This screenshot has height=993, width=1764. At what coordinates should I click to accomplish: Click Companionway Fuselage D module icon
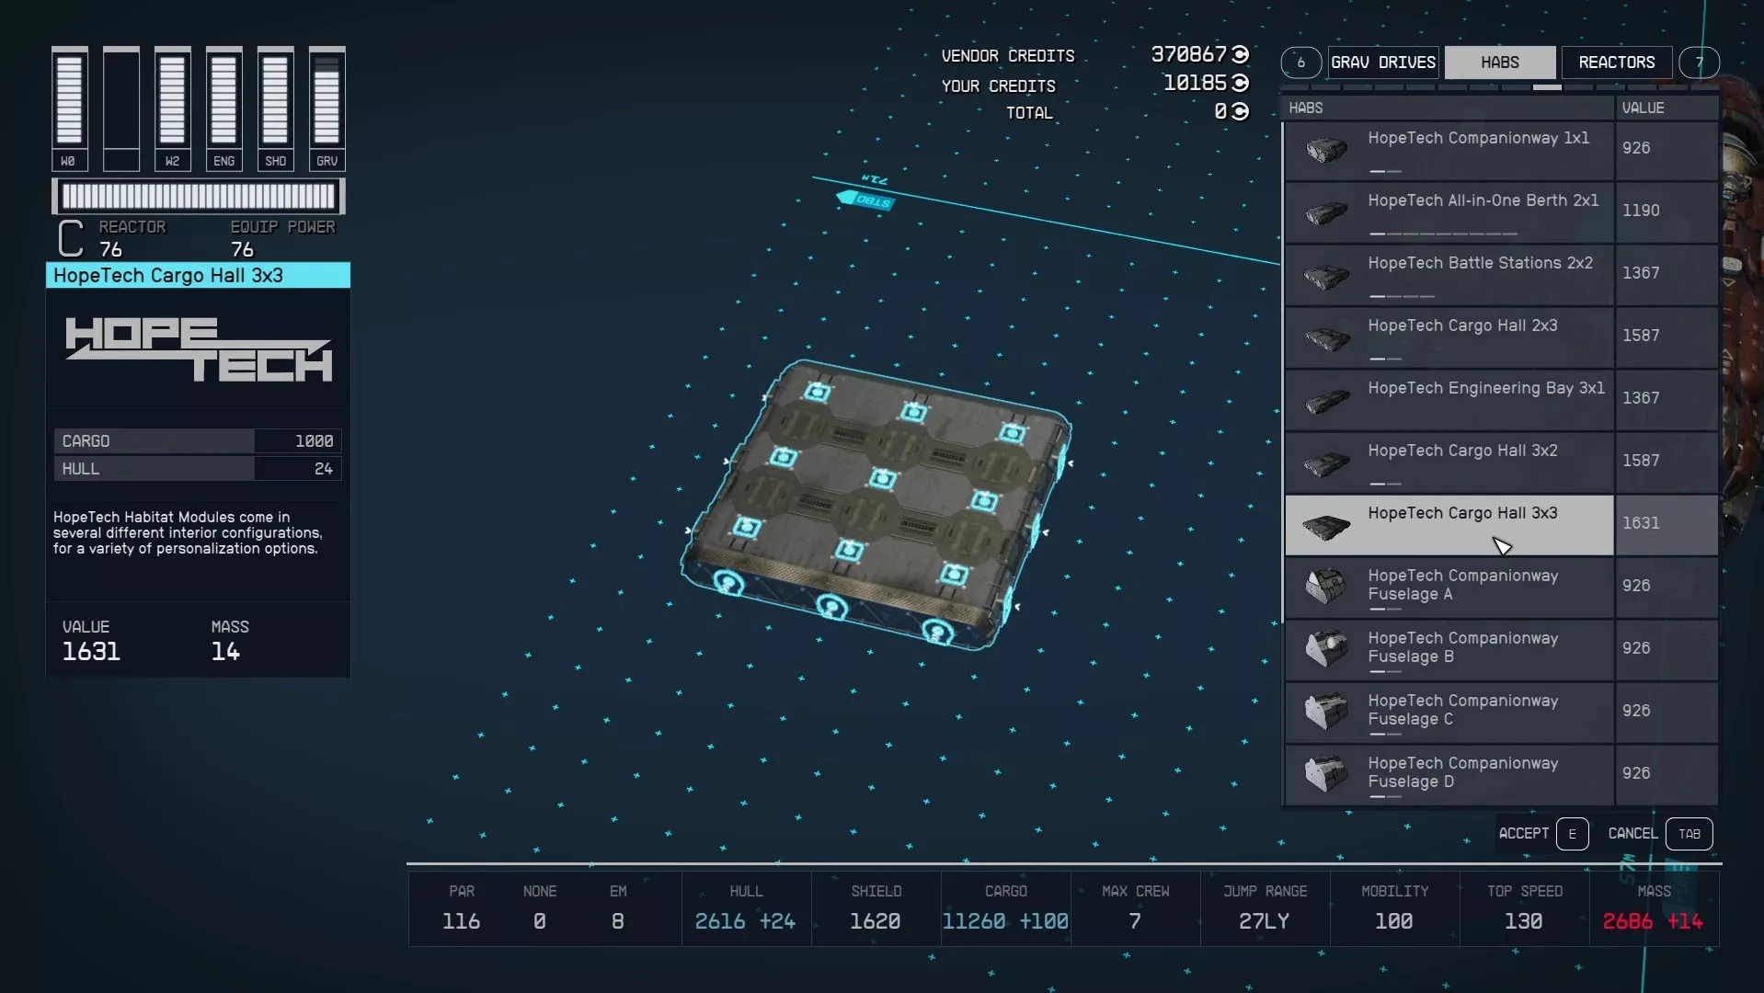tap(1326, 774)
